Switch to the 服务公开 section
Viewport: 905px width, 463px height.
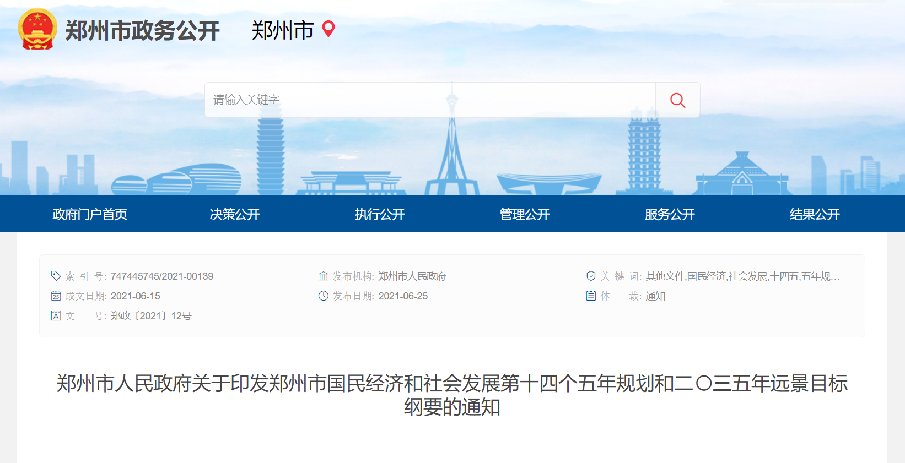click(670, 214)
